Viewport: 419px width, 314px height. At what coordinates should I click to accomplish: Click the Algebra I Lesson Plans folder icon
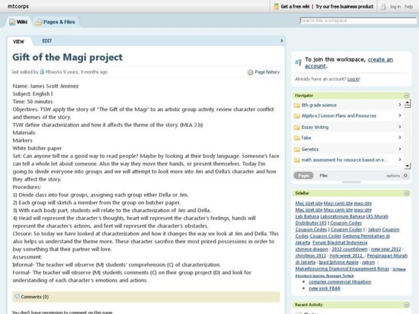point(296,115)
